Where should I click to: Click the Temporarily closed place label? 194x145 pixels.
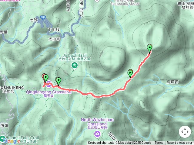[125, 4]
